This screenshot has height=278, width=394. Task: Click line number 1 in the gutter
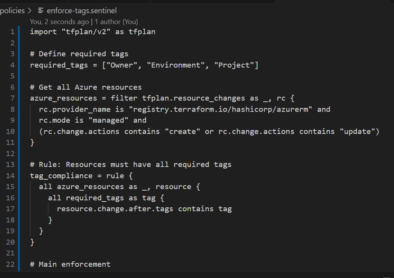[x=12, y=32]
